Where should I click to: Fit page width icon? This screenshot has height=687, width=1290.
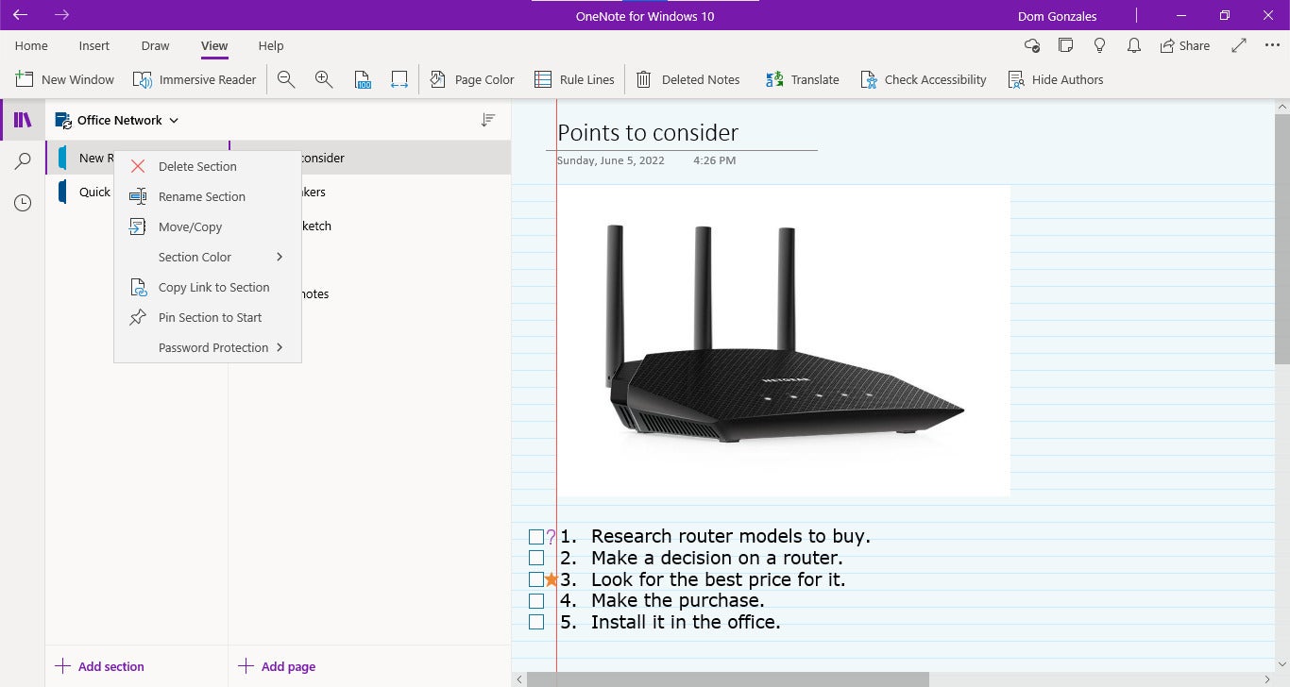coord(399,79)
